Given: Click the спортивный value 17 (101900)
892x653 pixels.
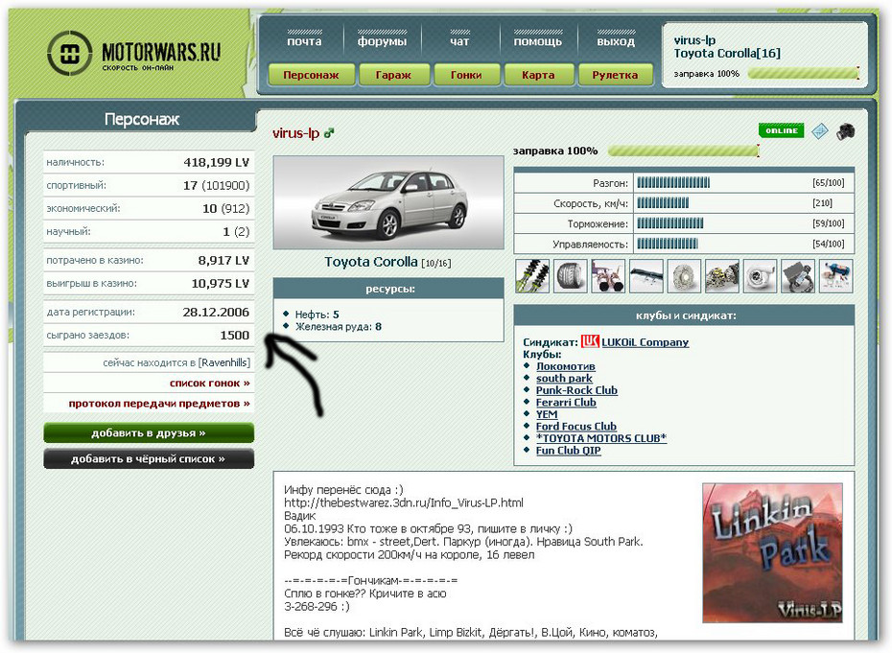Looking at the screenshot, I should pyautogui.click(x=216, y=185).
